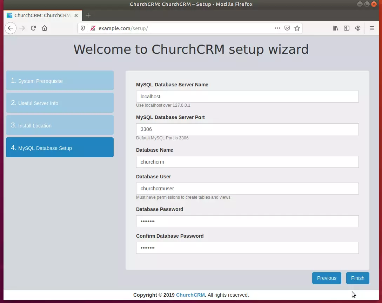The height and width of the screenshot is (303, 382).
Task: Click the 'MySQL Database Server Name' label
Action: point(172,85)
